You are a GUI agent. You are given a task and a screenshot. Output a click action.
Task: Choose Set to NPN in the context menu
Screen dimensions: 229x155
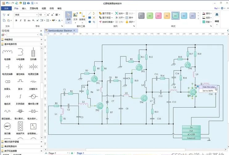pos(208,91)
